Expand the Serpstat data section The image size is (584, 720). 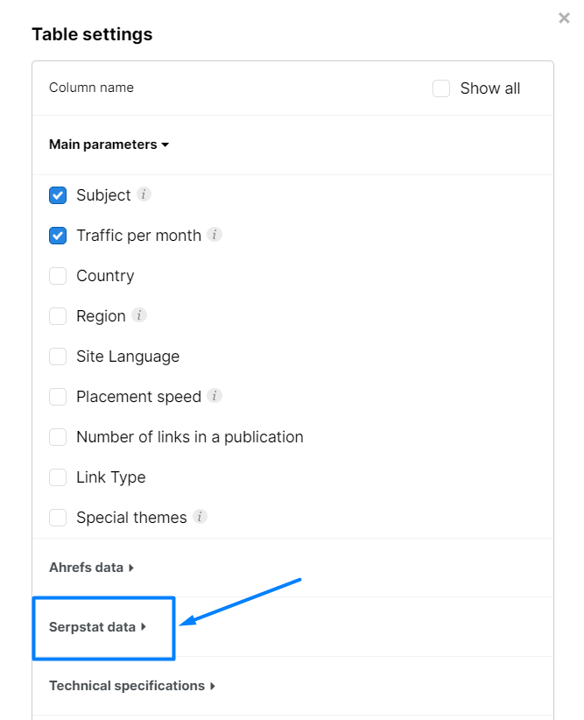click(95, 627)
